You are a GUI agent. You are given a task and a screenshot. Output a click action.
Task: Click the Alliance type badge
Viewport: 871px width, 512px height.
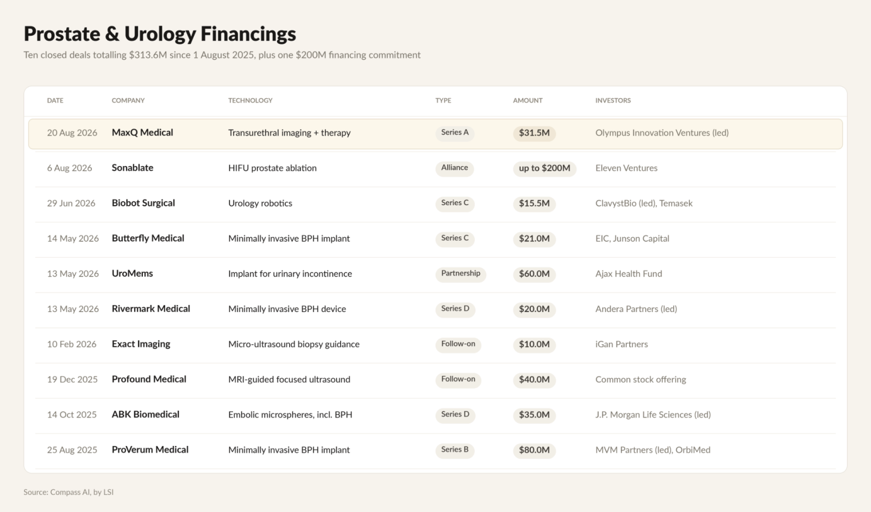coord(454,168)
